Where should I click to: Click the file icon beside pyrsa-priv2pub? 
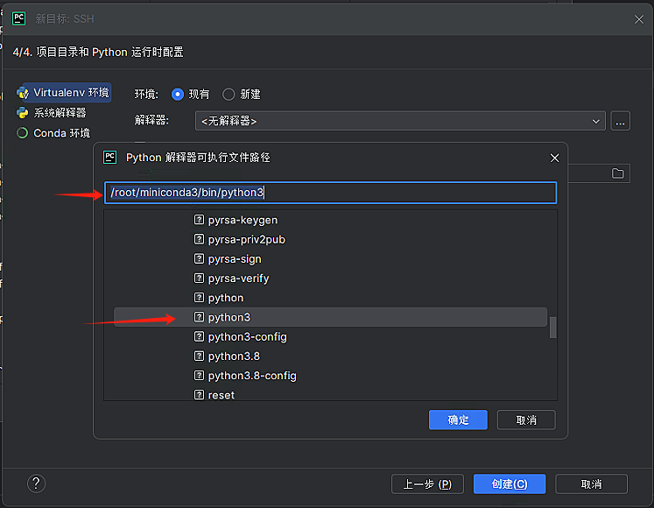199,239
